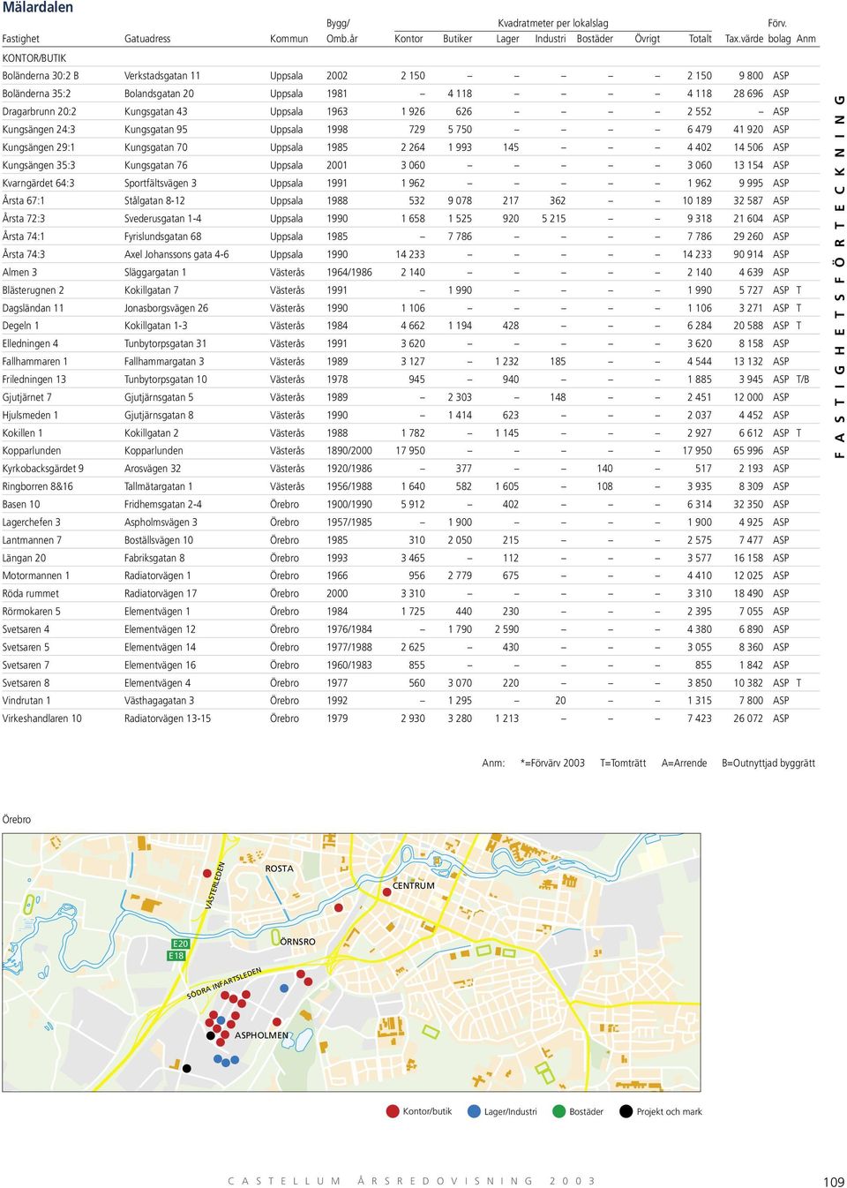This screenshot has width=847, height=1188.
Task: Click the address Fridhemsgatan 2-4
Action: point(163,505)
